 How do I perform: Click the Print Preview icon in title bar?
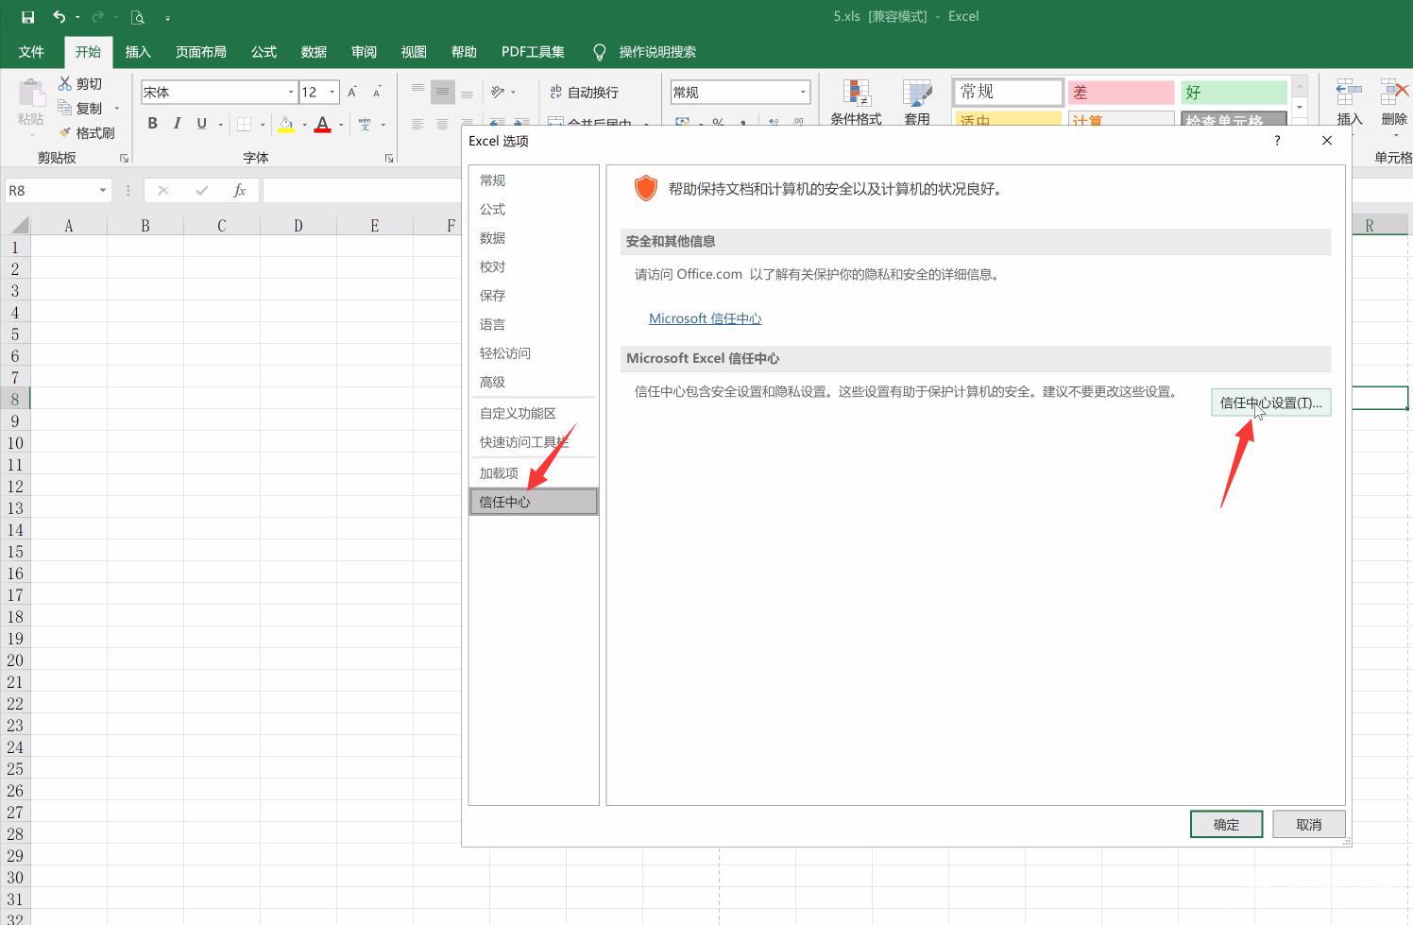(138, 17)
